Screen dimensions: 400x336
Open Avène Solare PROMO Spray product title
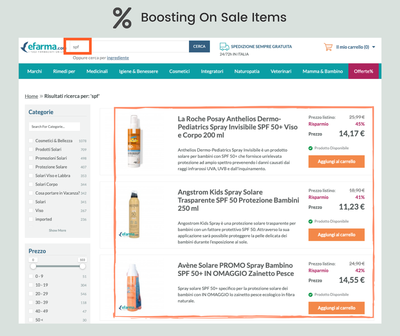click(x=236, y=269)
